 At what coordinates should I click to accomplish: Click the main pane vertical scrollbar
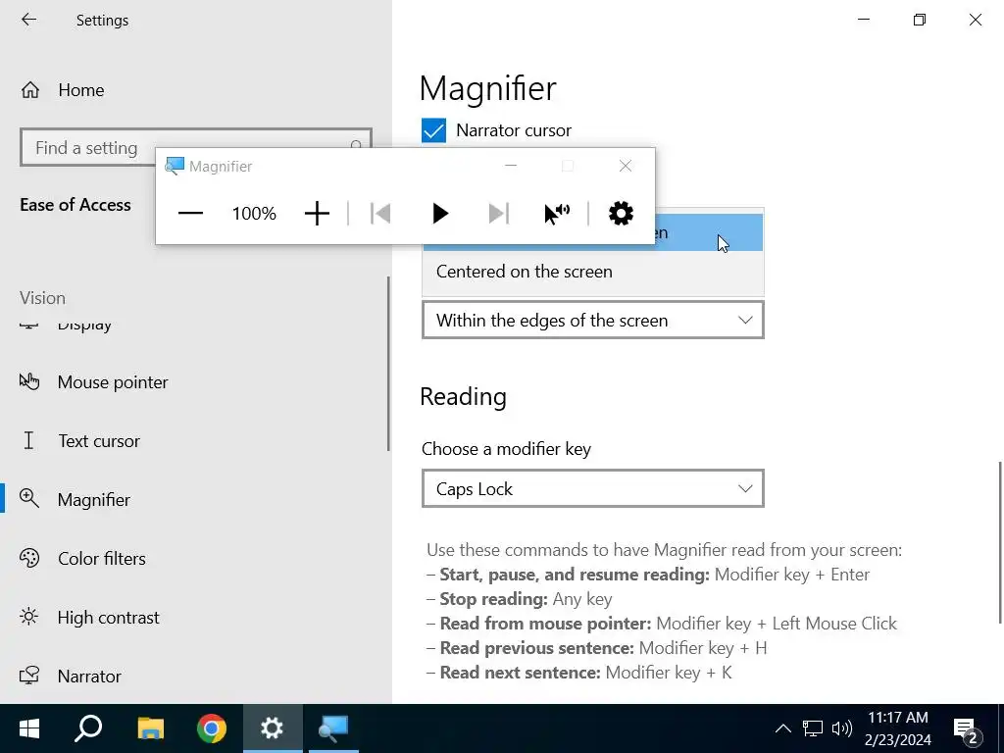pyautogui.click(x=999, y=541)
